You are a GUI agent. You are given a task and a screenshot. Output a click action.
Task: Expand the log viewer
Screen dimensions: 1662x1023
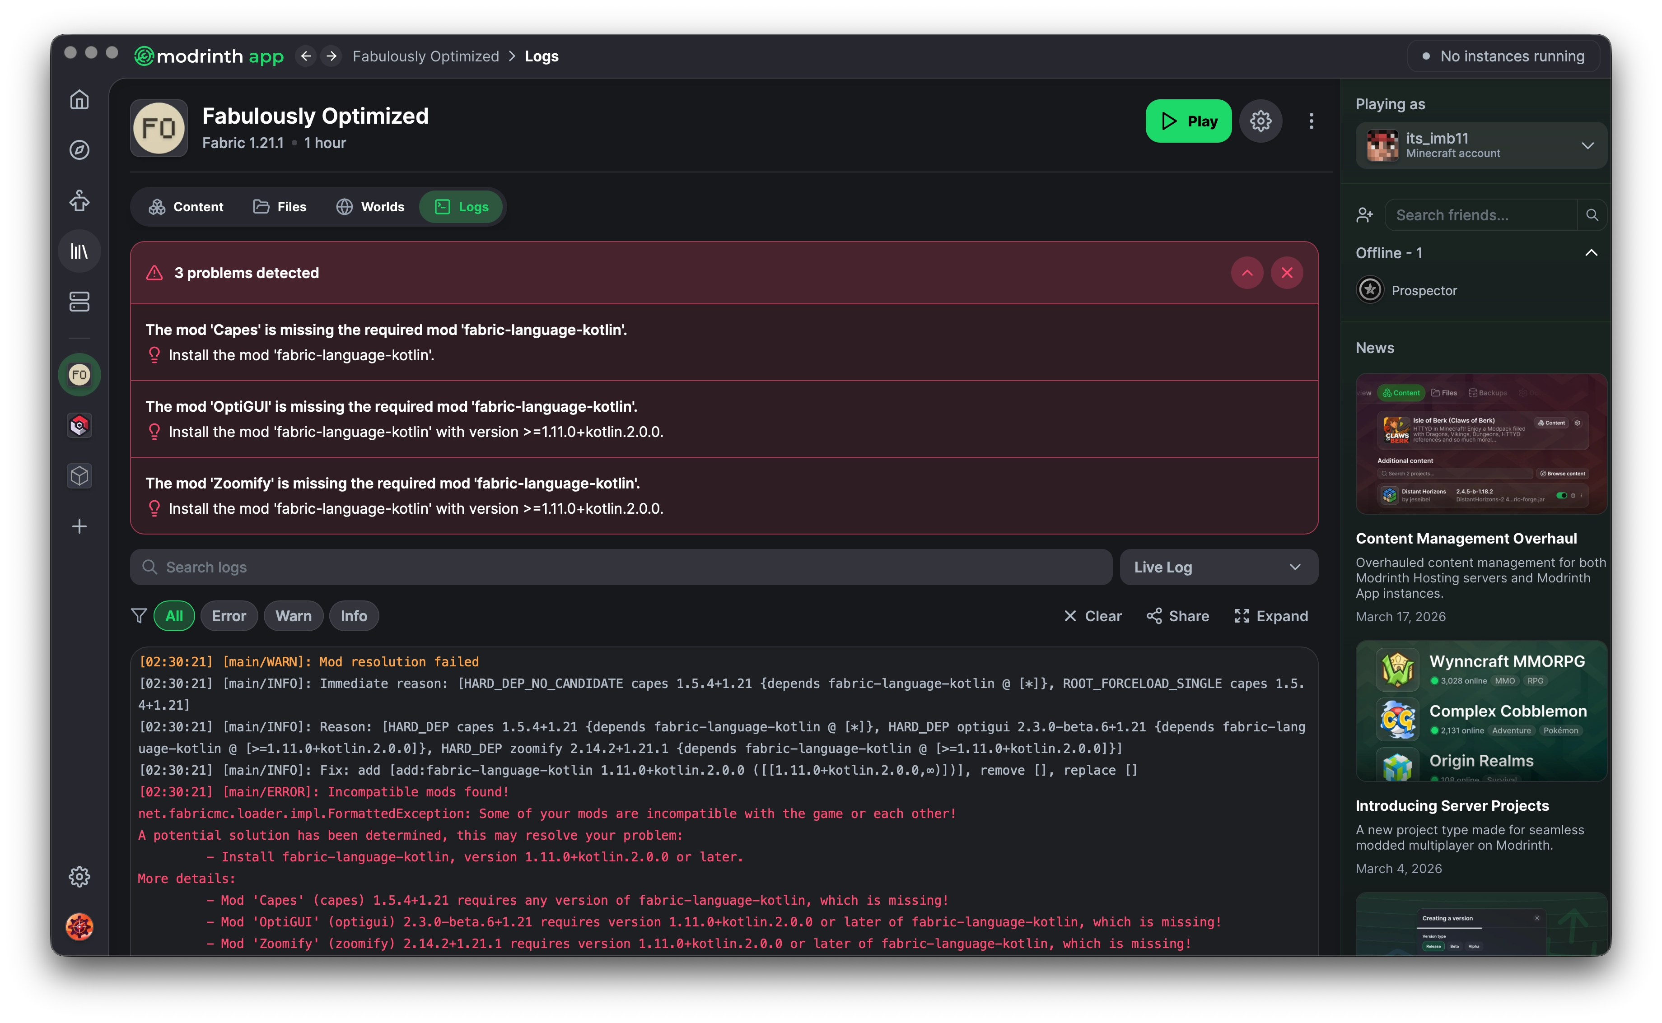(1271, 616)
